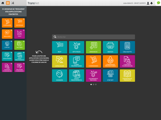The height and width of the screenshot is (120, 161).
Task: Click the Julien BIAUCE - ORVET username
Action: [134, 3]
